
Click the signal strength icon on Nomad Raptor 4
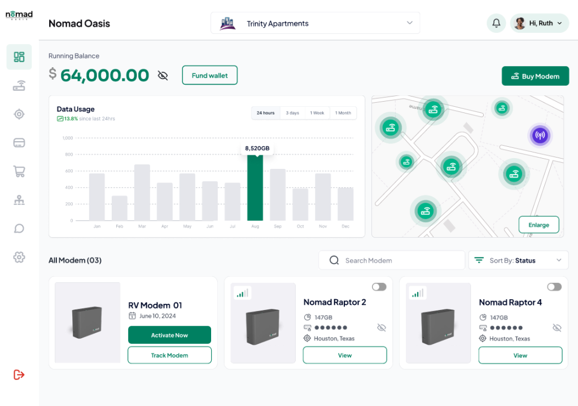click(x=418, y=293)
